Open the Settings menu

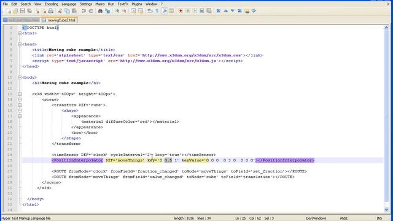86,4
